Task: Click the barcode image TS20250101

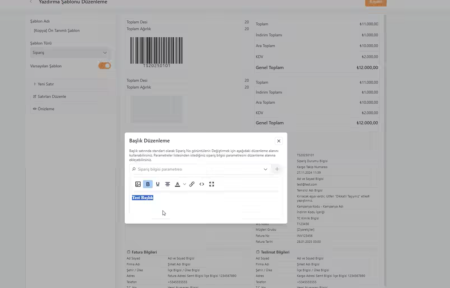Action: (x=156, y=52)
